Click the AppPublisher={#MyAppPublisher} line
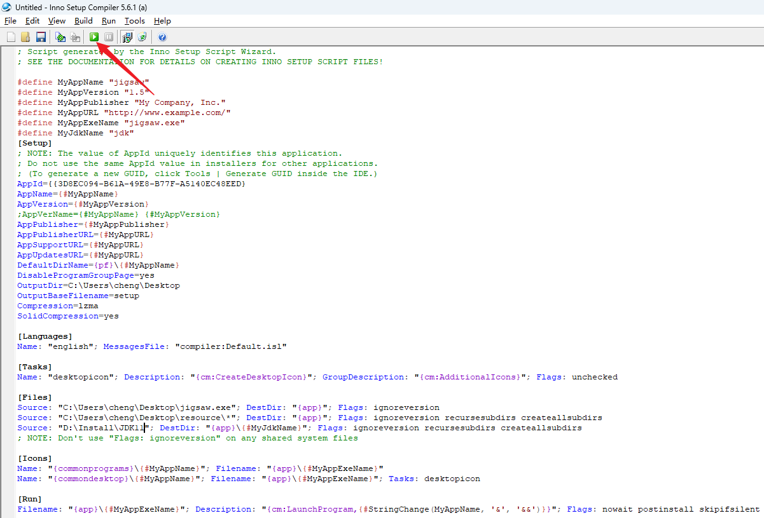 [94, 224]
